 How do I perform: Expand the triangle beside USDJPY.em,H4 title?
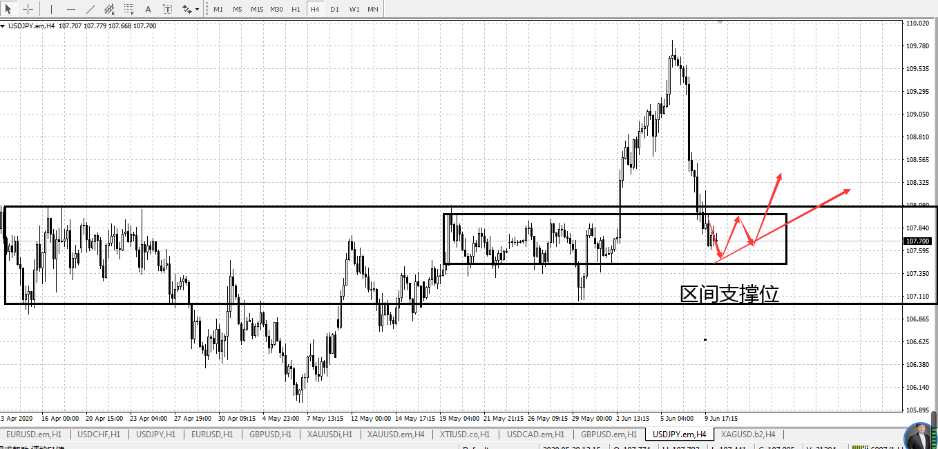pyautogui.click(x=3, y=26)
